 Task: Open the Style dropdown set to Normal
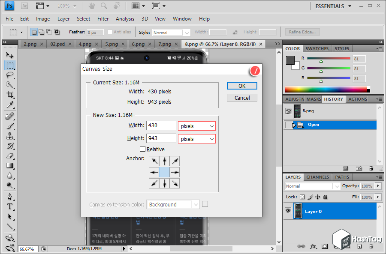pyautogui.click(x=171, y=32)
